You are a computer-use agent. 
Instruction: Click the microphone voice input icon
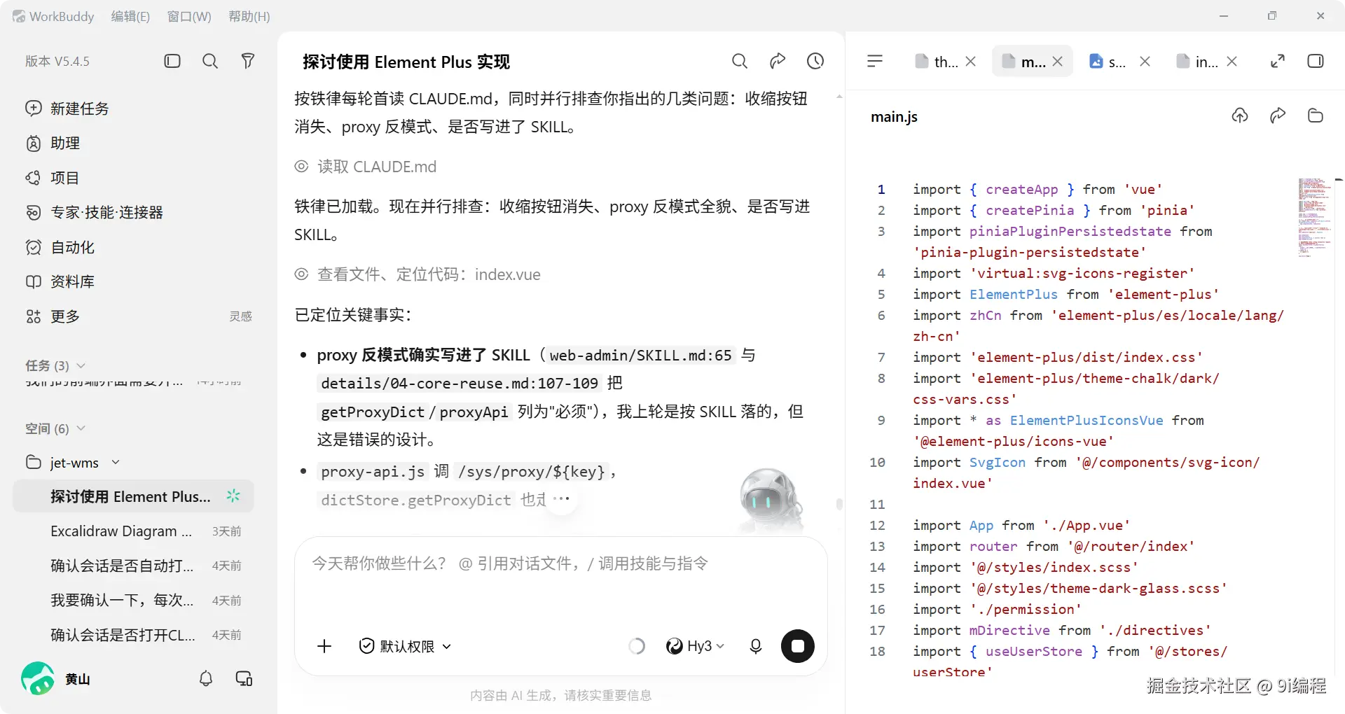pyautogui.click(x=756, y=646)
